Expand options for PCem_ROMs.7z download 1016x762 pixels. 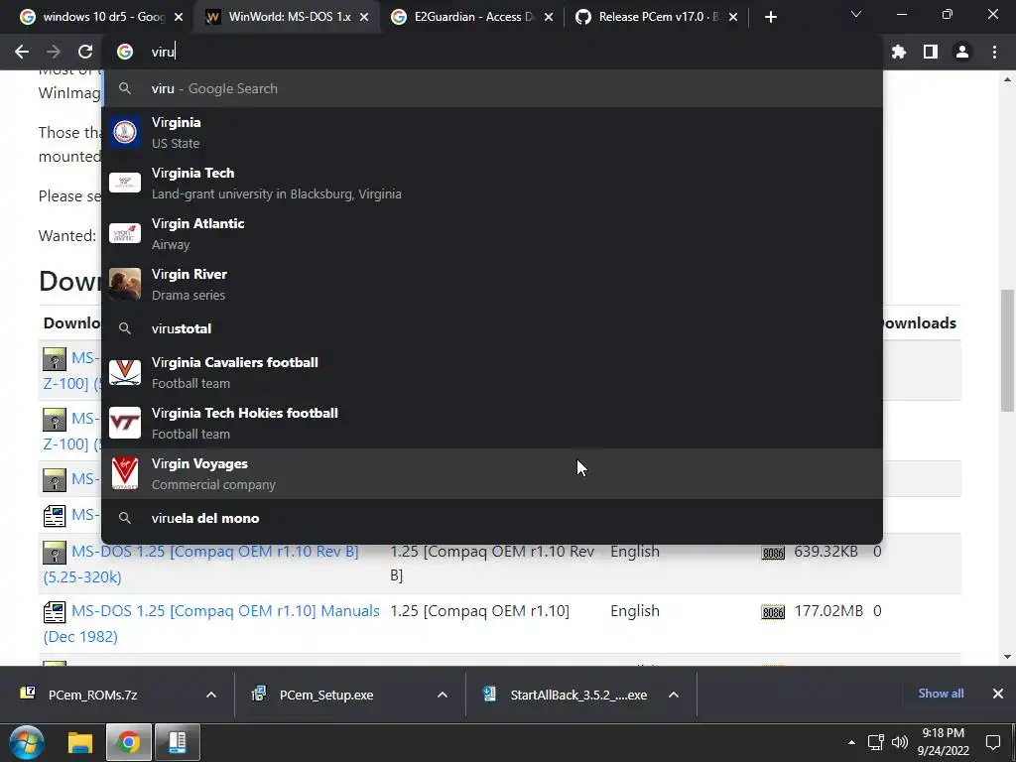coord(211,695)
